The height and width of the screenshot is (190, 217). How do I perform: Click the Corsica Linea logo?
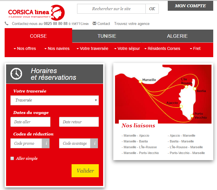[x=37, y=12]
